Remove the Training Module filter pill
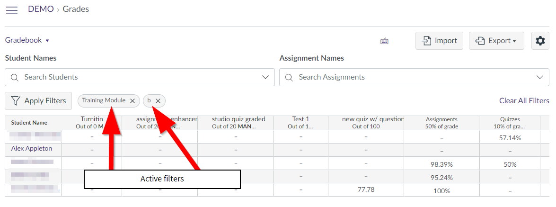Image resolution: width=556 pixels, height=207 pixels. coord(132,101)
